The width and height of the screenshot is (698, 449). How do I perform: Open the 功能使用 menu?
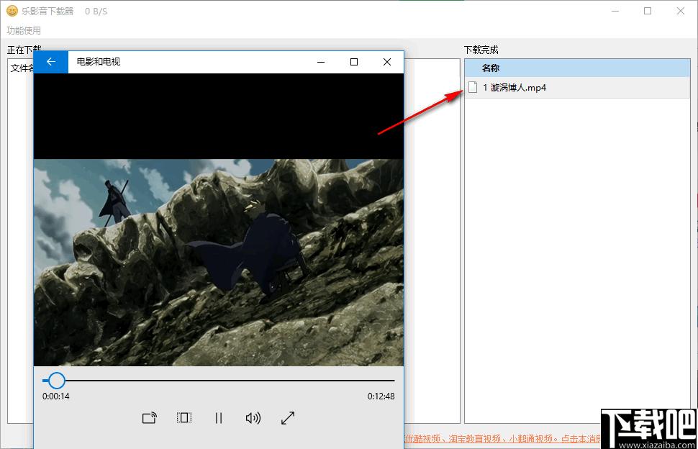(24, 31)
